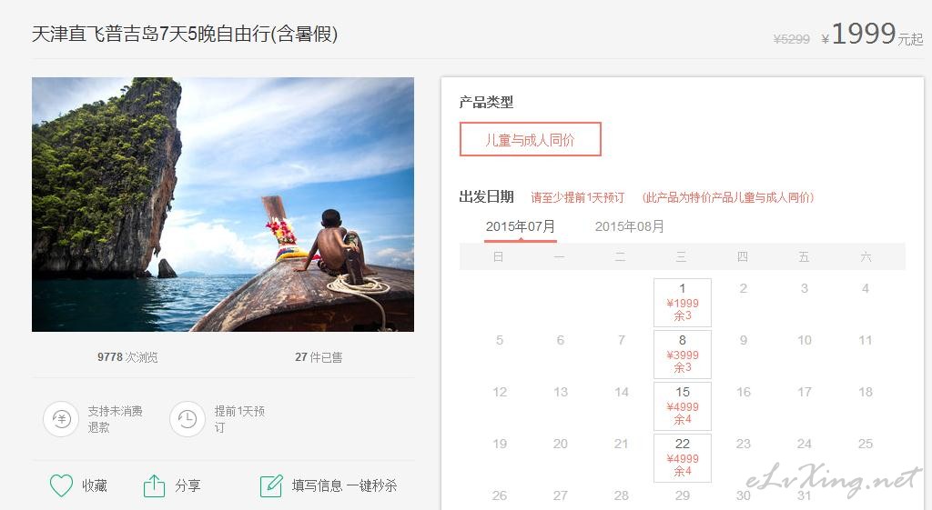Pick July 22 departure date
The image size is (932, 510).
683,458
